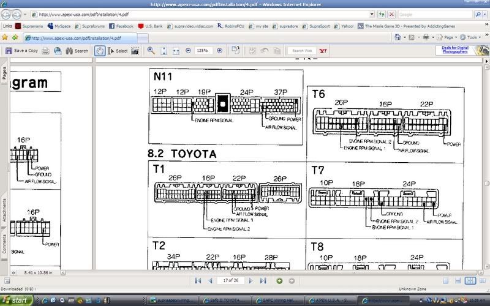Image resolution: width=490 pixels, height=306 pixels.
Task: Jump to the last page of PDF
Action: 263,281
